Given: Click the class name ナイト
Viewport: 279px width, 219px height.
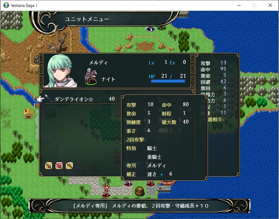Looking at the screenshot, I should [x=108, y=79].
